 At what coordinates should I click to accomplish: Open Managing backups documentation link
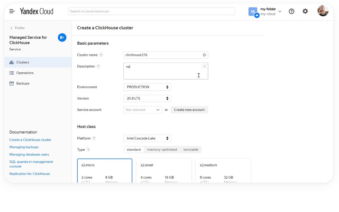tap(24, 147)
